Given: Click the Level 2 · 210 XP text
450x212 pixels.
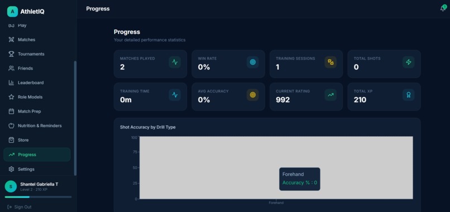Looking at the screenshot, I should click(x=34, y=189).
